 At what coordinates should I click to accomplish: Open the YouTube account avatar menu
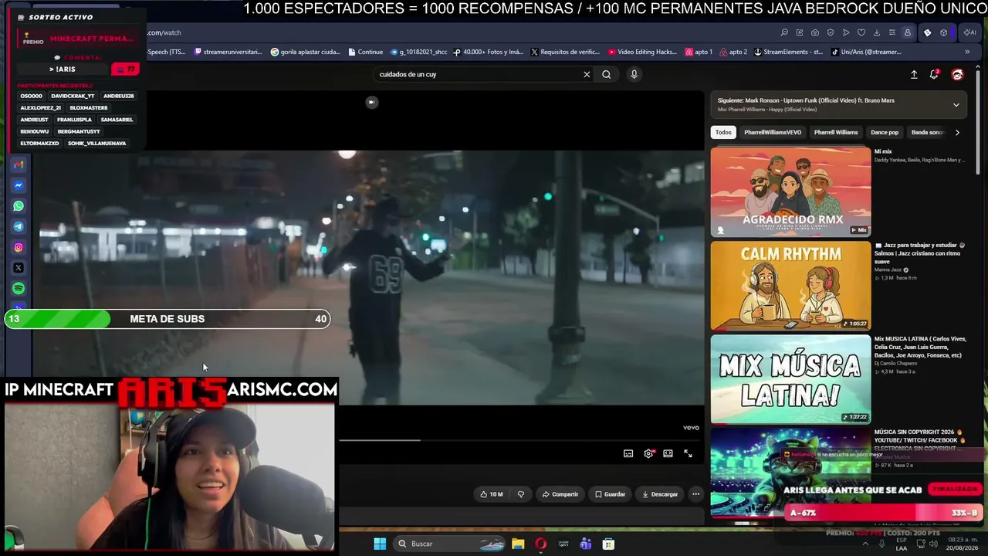coord(957,74)
